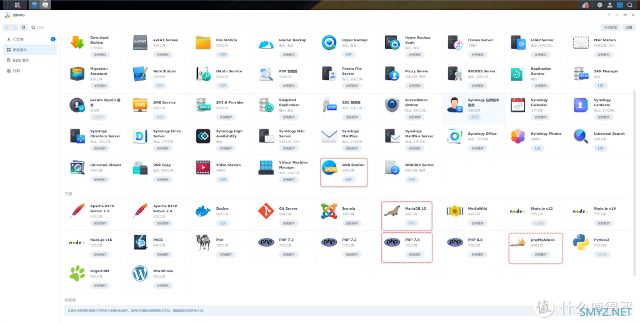
Task: Select Community (社群) in sidebar
Action: (30, 71)
